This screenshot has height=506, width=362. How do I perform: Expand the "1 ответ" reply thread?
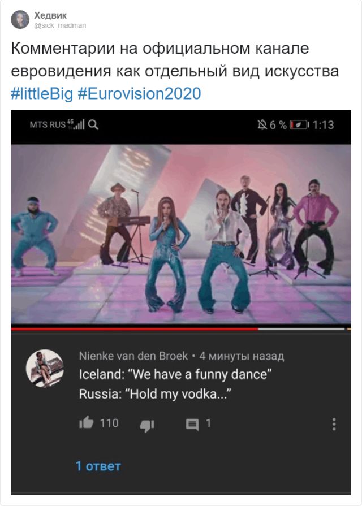(x=98, y=466)
